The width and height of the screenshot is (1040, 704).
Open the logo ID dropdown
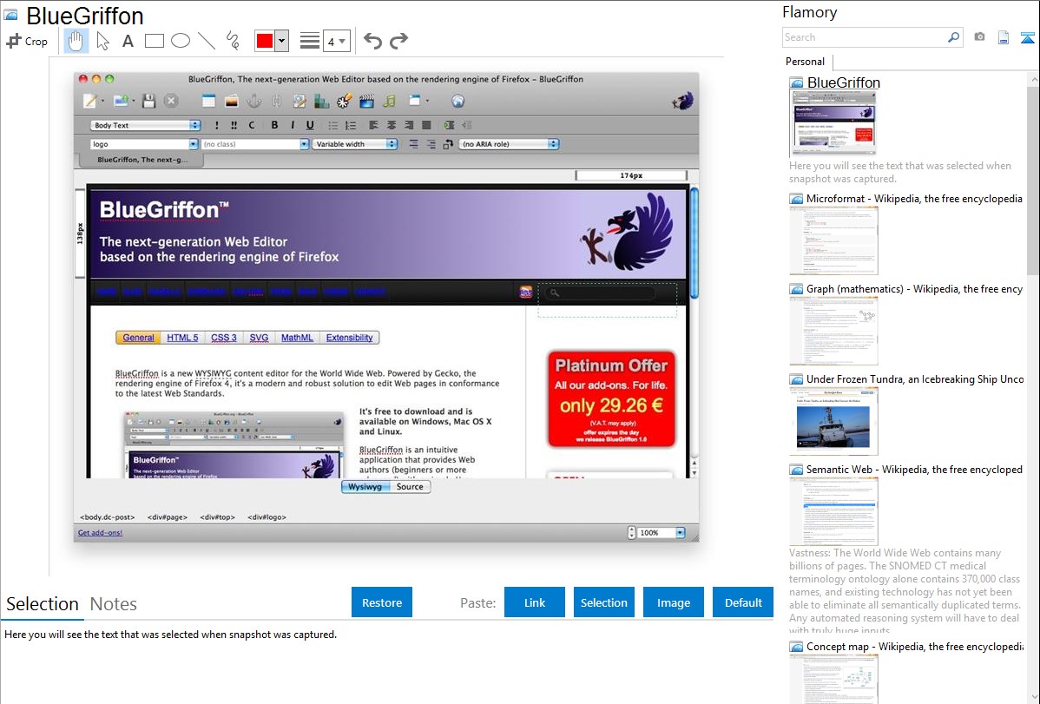(145, 144)
